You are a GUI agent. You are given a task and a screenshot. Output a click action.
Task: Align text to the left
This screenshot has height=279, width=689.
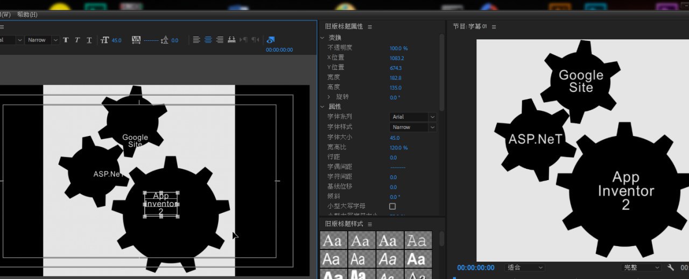click(196, 40)
